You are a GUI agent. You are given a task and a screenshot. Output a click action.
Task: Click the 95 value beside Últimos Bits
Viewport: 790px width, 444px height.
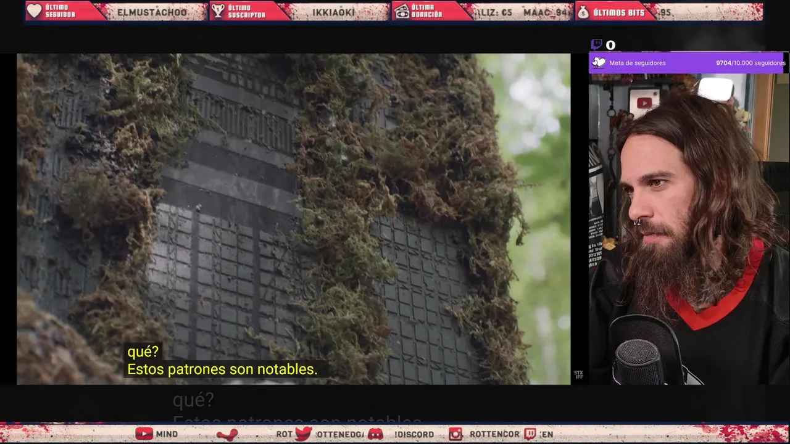(x=666, y=12)
